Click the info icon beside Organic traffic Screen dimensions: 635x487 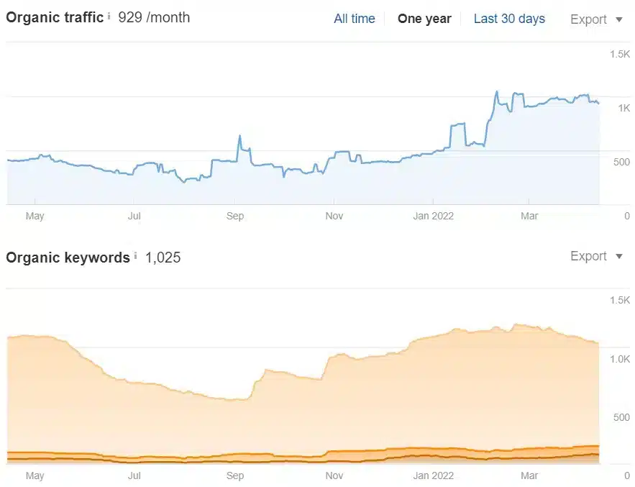pos(109,16)
